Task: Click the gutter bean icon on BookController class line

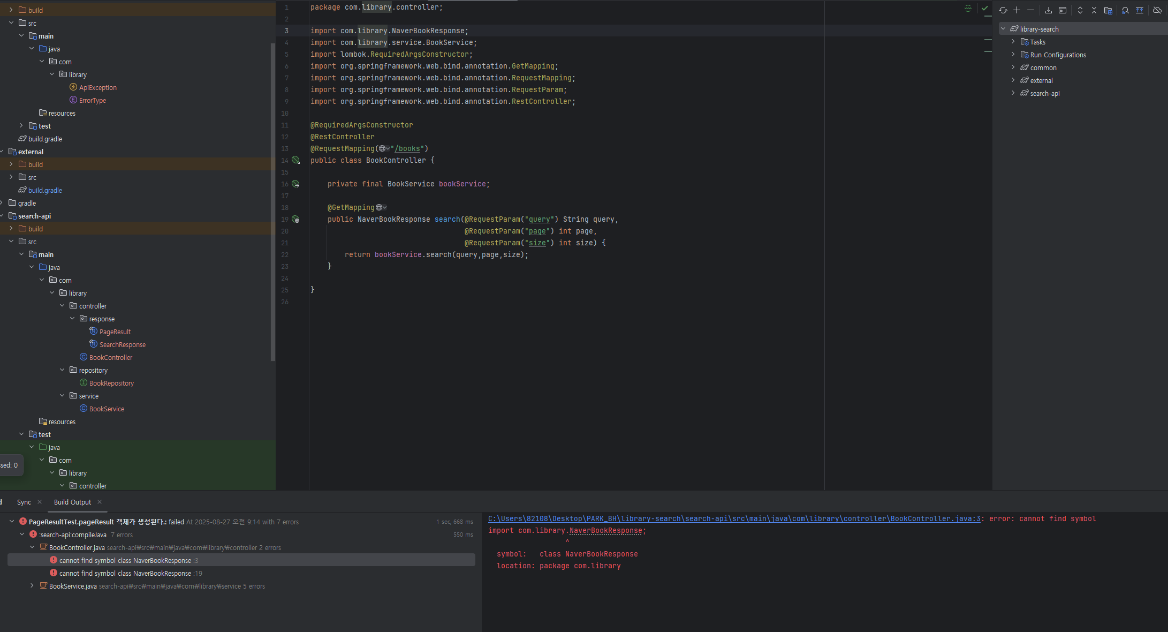Action: pyautogui.click(x=295, y=160)
